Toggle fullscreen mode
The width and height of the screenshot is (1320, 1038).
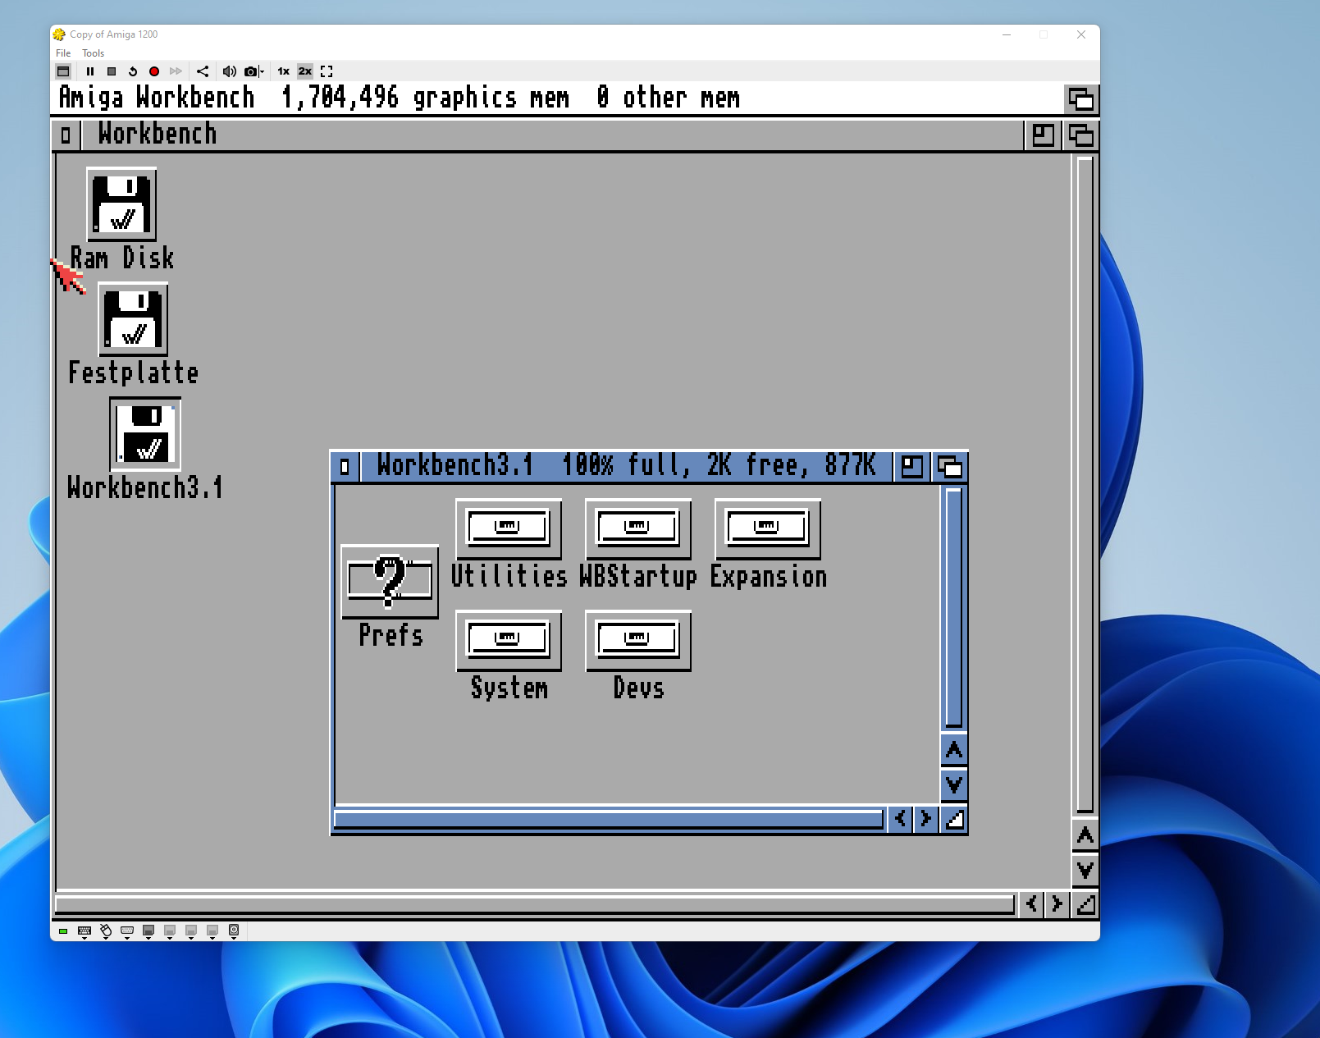(327, 71)
